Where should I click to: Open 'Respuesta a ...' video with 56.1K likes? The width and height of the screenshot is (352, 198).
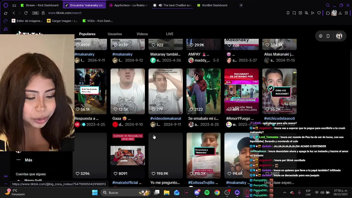pyautogui.click(x=90, y=91)
